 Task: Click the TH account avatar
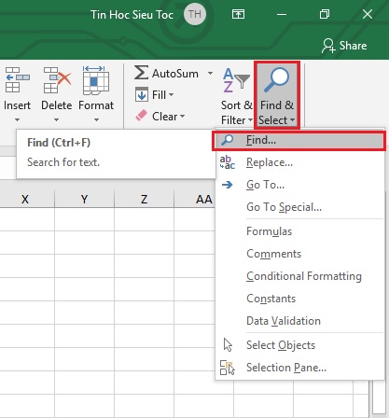point(195,14)
